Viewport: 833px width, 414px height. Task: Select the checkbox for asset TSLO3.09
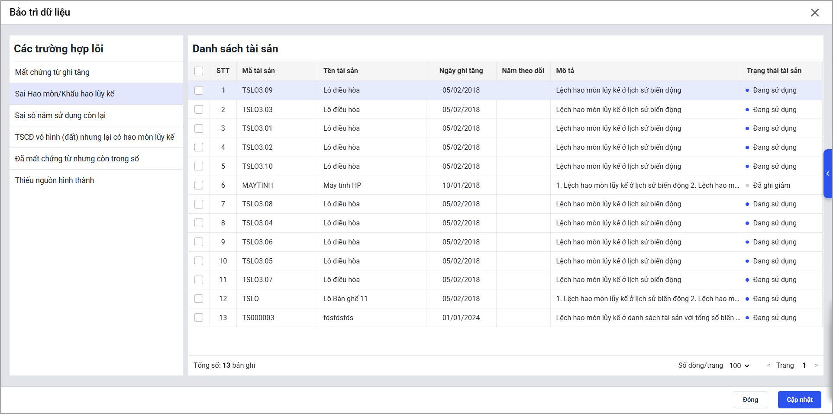[199, 90]
